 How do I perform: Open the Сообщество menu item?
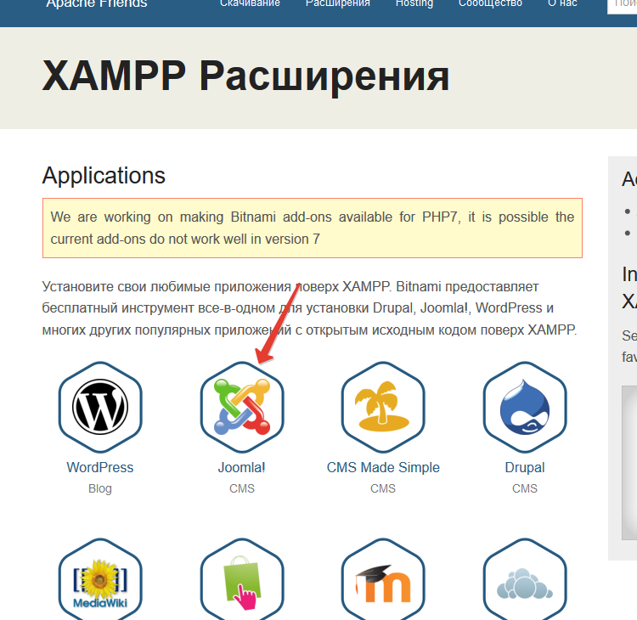coord(490,3)
